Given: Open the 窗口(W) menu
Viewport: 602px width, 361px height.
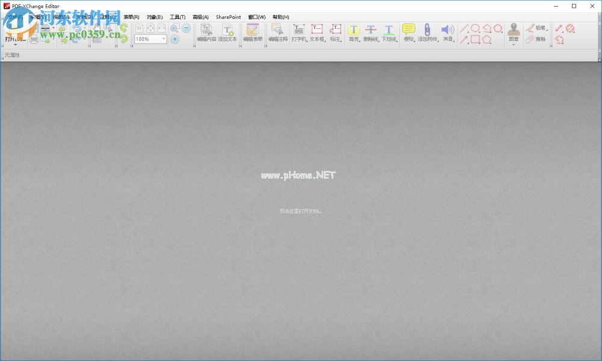Looking at the screenshot, I should click(x=257, y=17).
